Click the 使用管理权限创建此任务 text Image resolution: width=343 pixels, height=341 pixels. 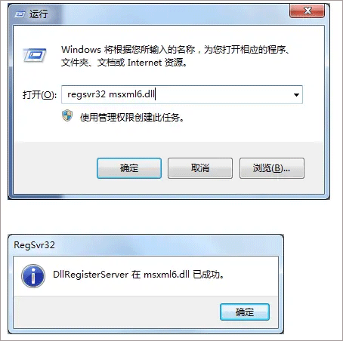pyautogui.click(x=131, y=117)
